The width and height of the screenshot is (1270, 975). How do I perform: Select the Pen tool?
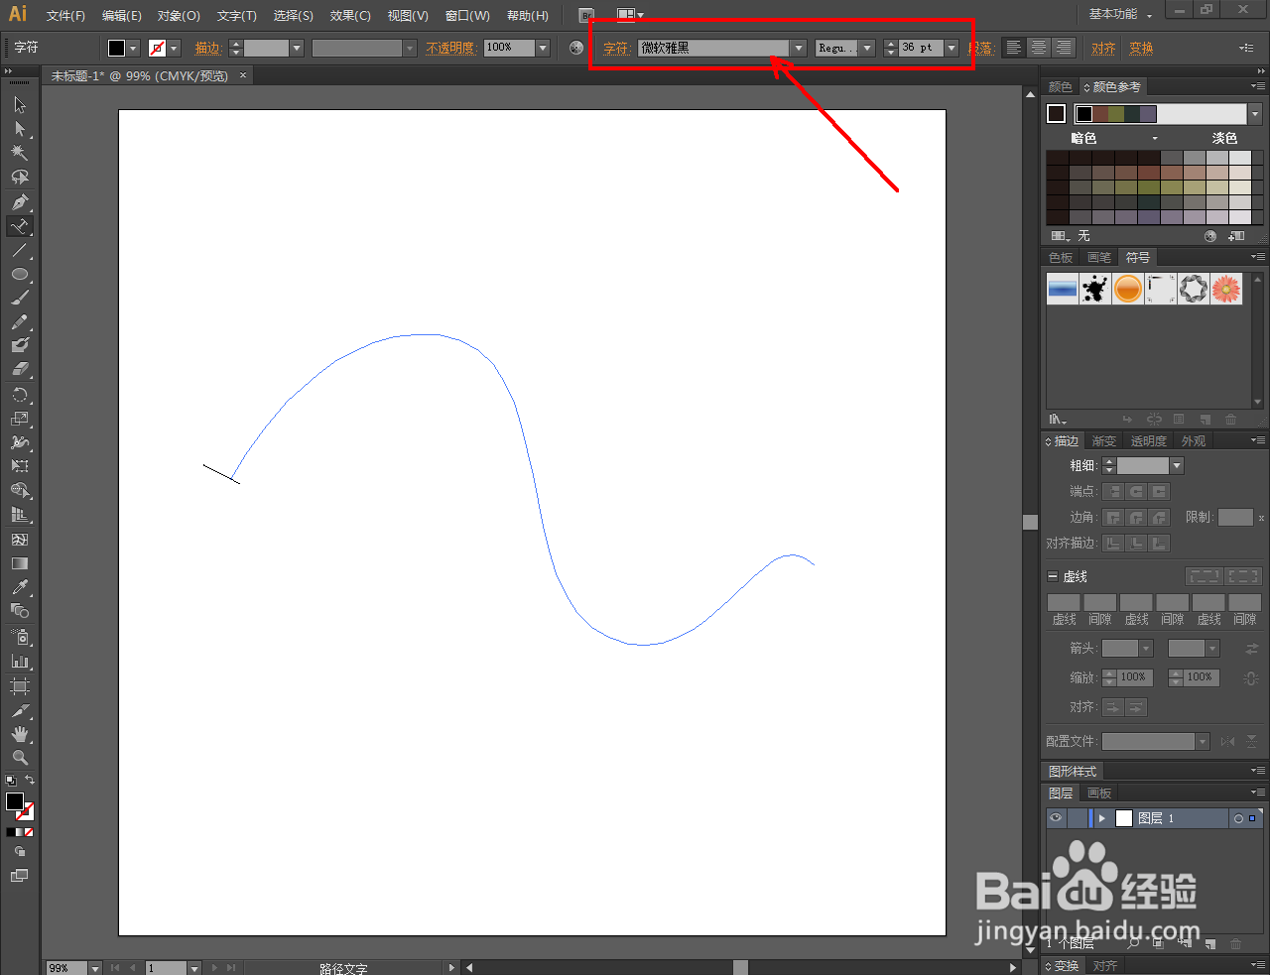click(x=20, y=201)
